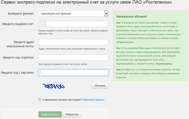Click the Введите лицевой счет label

18,24
